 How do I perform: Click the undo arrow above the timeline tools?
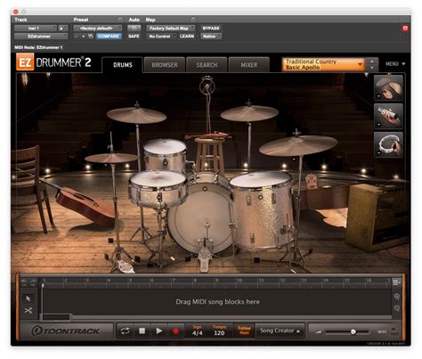[x=24, y=282]
